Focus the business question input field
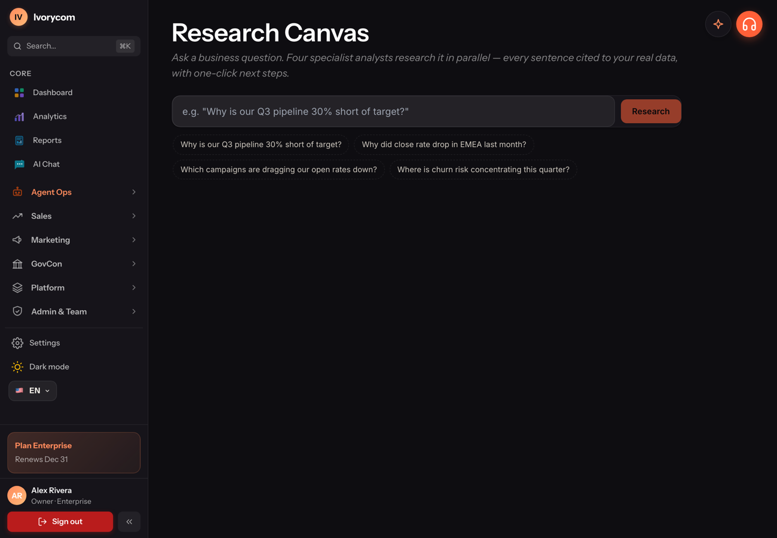The image size is (777, 538). point(393,111)
